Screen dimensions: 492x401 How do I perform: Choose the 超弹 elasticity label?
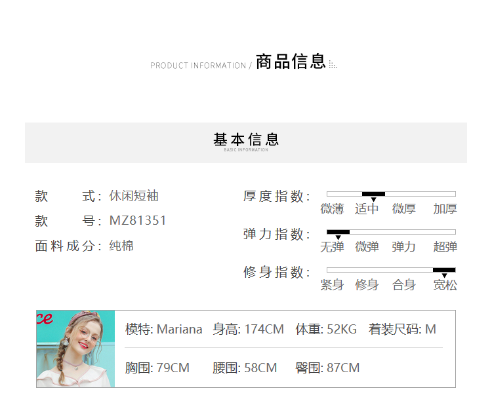point(445,247)
